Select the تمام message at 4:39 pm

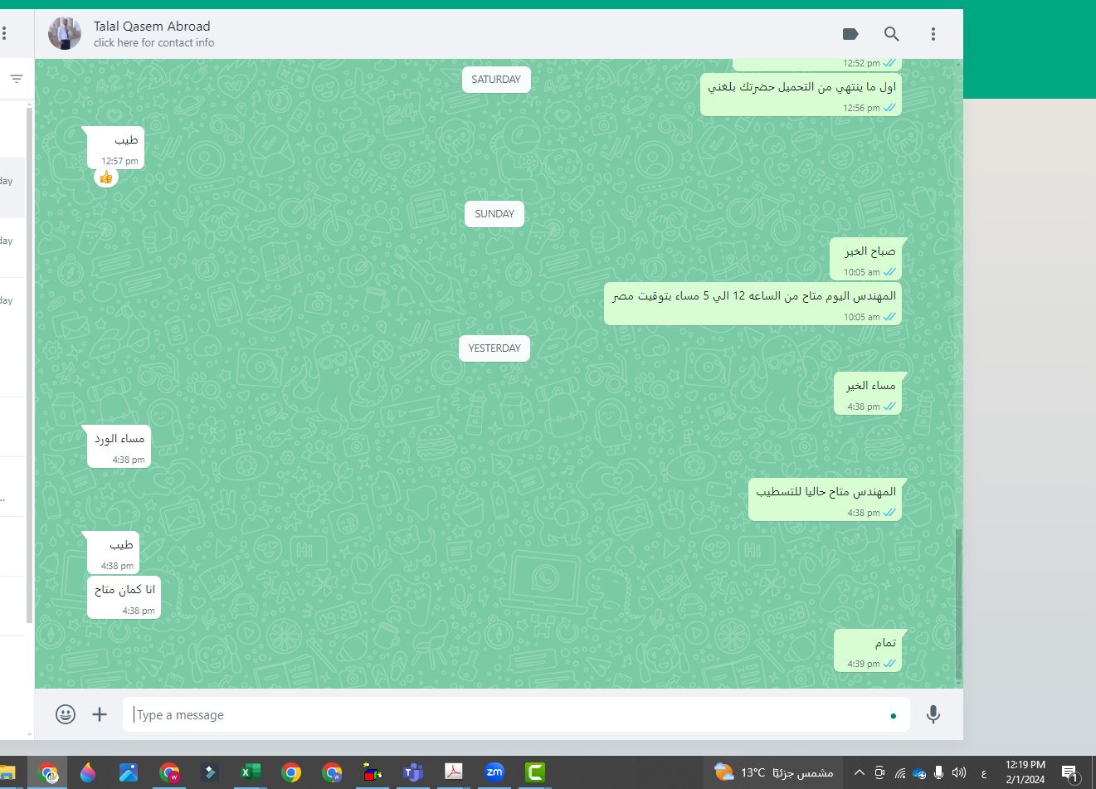pyautogui.click(x=867, y=650)
